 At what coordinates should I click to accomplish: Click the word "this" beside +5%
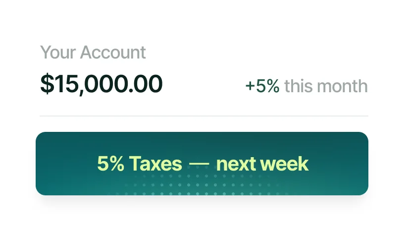[299, 86]
